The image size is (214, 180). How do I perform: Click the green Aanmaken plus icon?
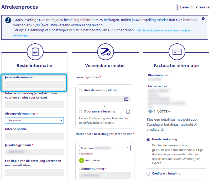[x=82, y=160]
